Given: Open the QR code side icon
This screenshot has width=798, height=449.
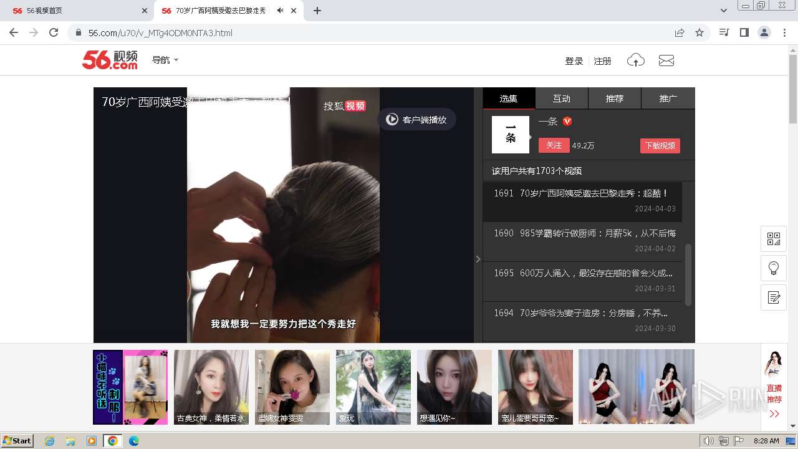Looking at the screenshot, I should (x=774, y=239).
